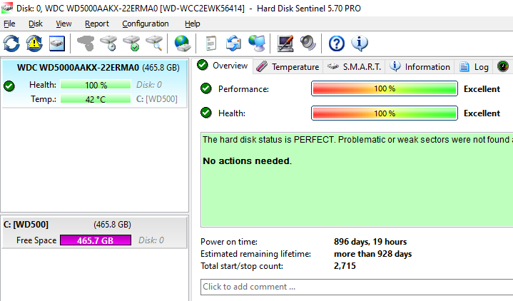Click the refresh disk status toolbar icon
This screenshot has width=513, height=301.
point(12,44)
